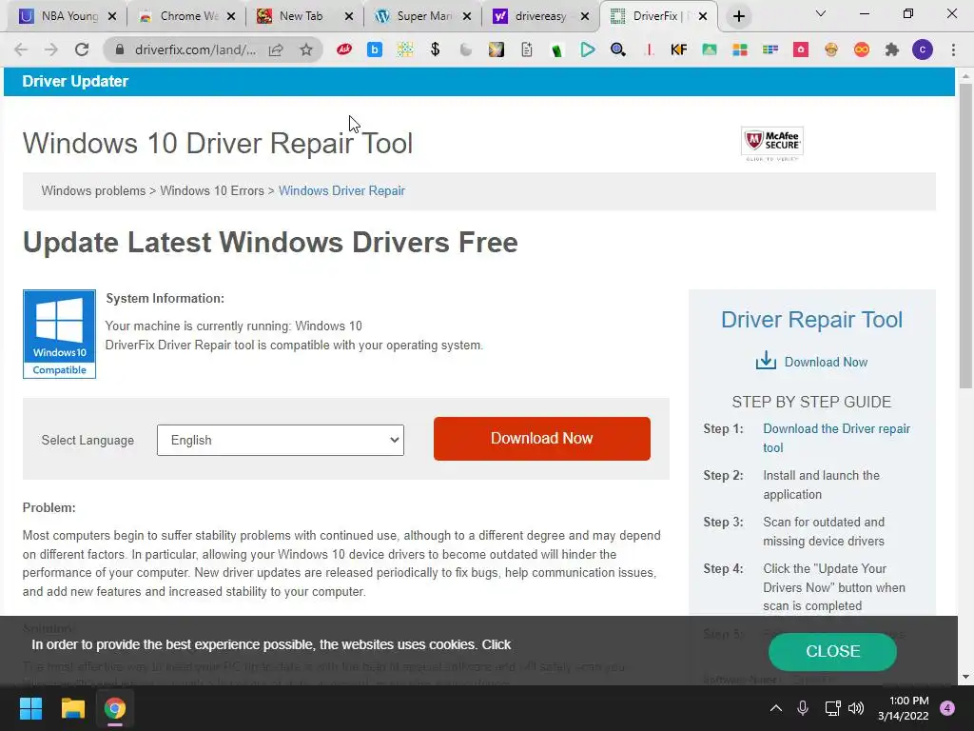Open the volume speaker tray icon
974x731 pixels.
(x=856, y=708)
